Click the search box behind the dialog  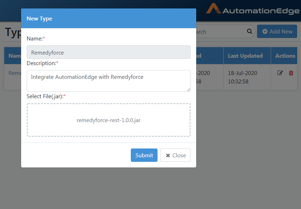click(x=225, y=31)
